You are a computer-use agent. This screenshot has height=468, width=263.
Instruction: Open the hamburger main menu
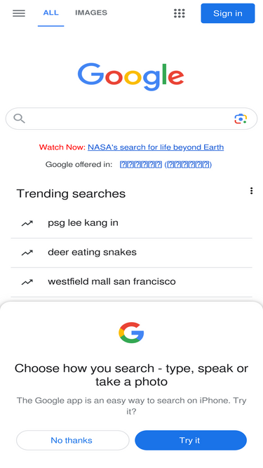click(x=19, y=13)
